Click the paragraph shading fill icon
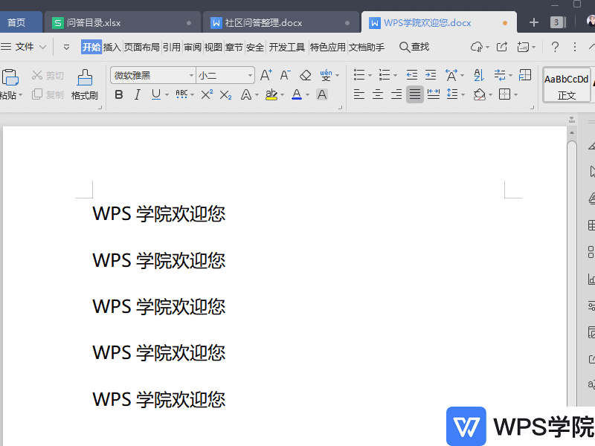The width and height of the screenshot is (595, 446). (480, 94)
